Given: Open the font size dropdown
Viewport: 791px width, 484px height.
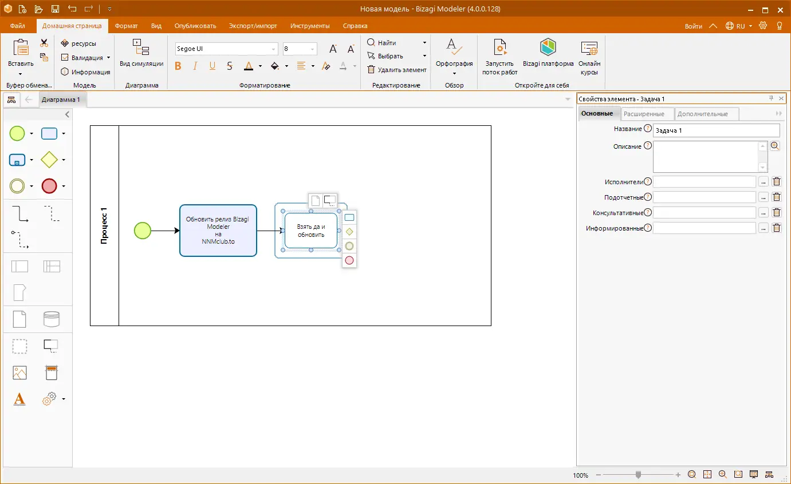Looking at the screenshot, I should point(312,49).
